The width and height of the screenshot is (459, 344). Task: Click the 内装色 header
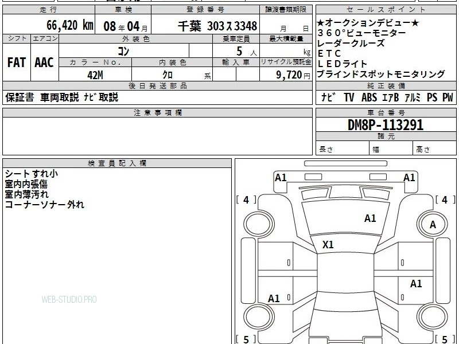pos(172,62)
